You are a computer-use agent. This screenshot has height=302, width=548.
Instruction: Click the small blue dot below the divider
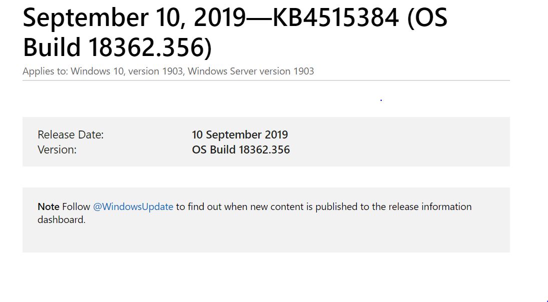(x=381, y=100)
